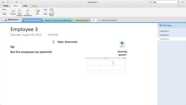Open the 2015 Convention notebook section
186x105 pixels.
point(108,20)
